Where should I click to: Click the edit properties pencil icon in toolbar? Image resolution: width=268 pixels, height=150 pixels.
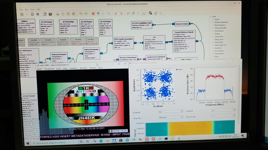click(x=45, y=14)
